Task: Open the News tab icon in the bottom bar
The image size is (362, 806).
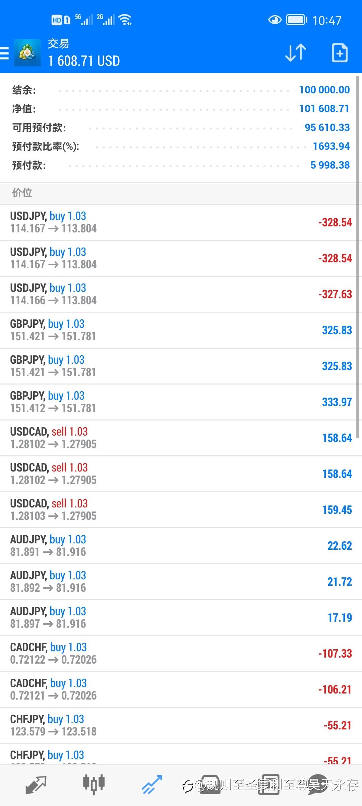Action: [x=268, y=785]
